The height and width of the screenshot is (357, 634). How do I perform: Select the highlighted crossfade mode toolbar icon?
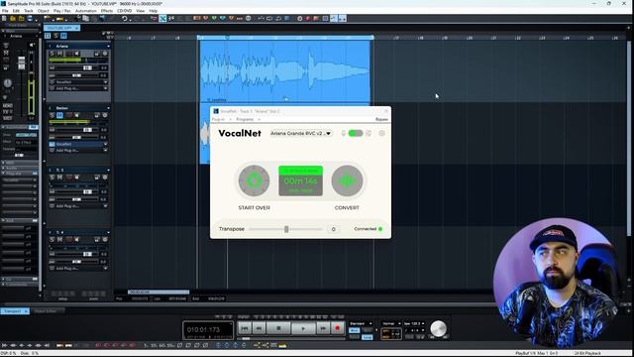162,18
